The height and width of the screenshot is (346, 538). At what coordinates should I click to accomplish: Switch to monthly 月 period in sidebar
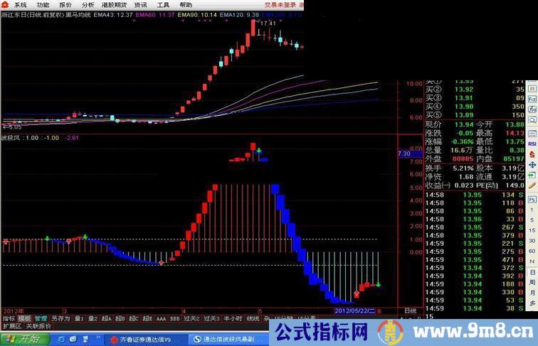(532, 293)
